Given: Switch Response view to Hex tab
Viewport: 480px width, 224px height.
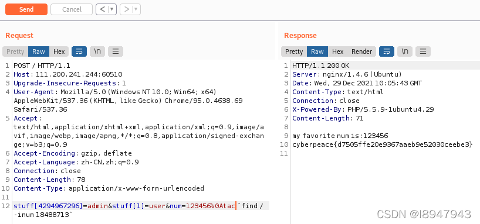Looking at the screenshot, I should pyautogui.click(x=337, y=51).
